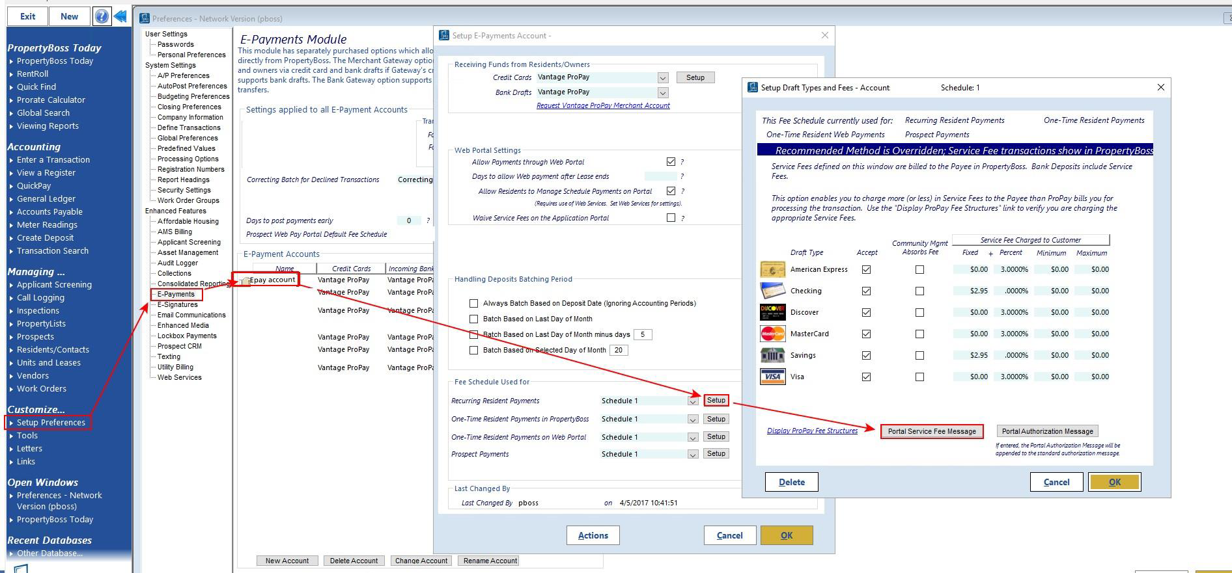1232x573 pixels.
Task: Click the Savings bank building icon
Action: (772, 355)
